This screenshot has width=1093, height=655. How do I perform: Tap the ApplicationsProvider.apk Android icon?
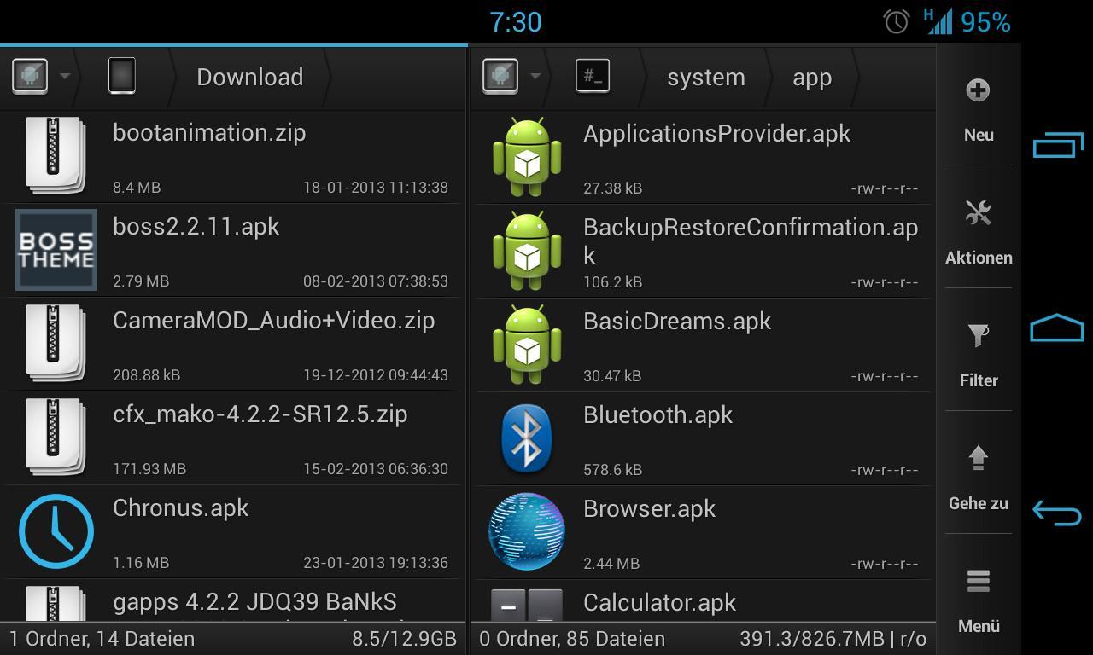(527, 157)
